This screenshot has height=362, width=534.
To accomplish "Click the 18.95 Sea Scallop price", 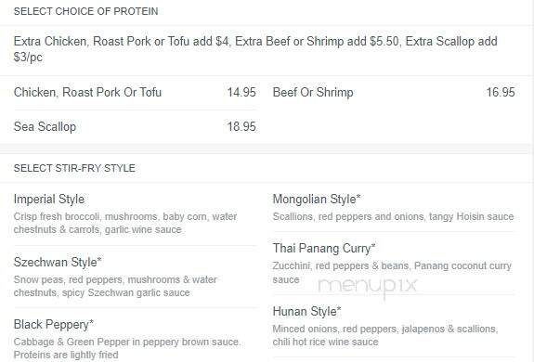I will [241, 126].
